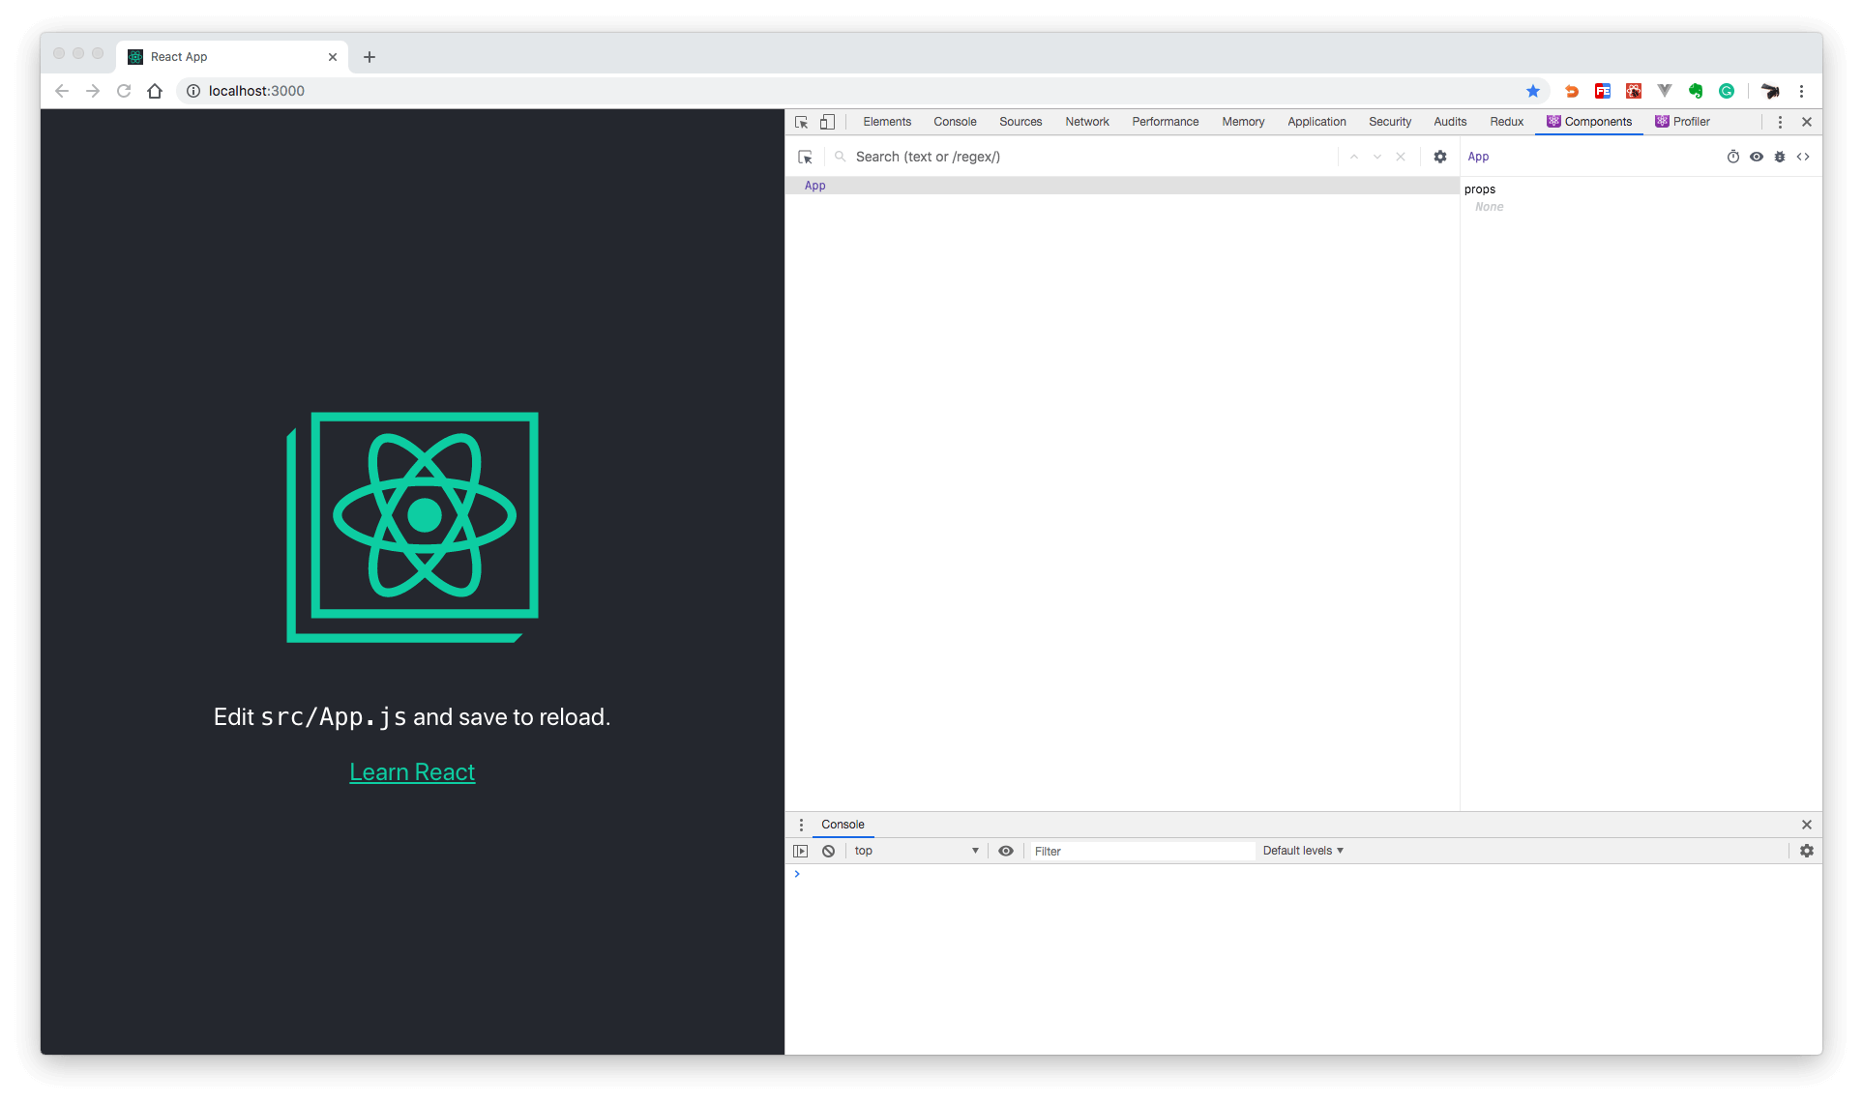The height and width of the screenshot is (1103, 1863).
Task: Open the Network tab
Action: 1087,122
